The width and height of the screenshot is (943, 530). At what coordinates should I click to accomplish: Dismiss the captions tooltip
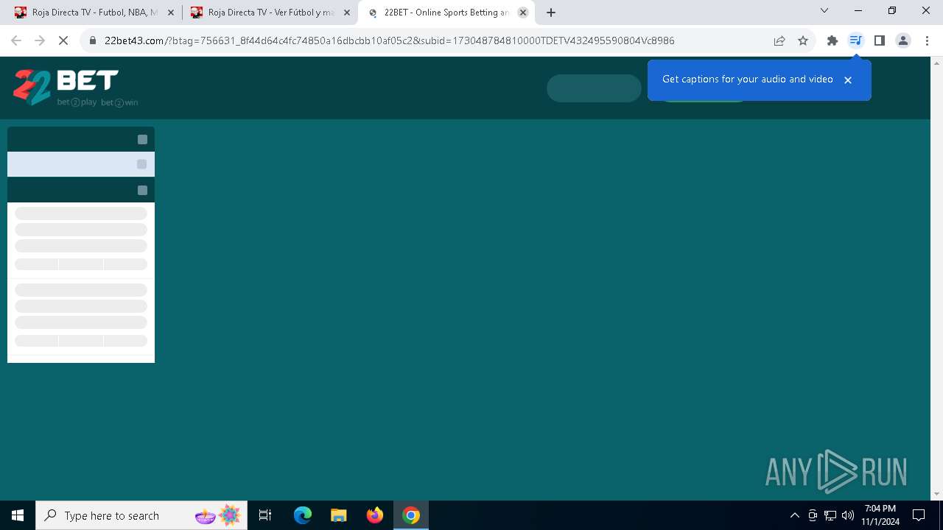(848, 79)
